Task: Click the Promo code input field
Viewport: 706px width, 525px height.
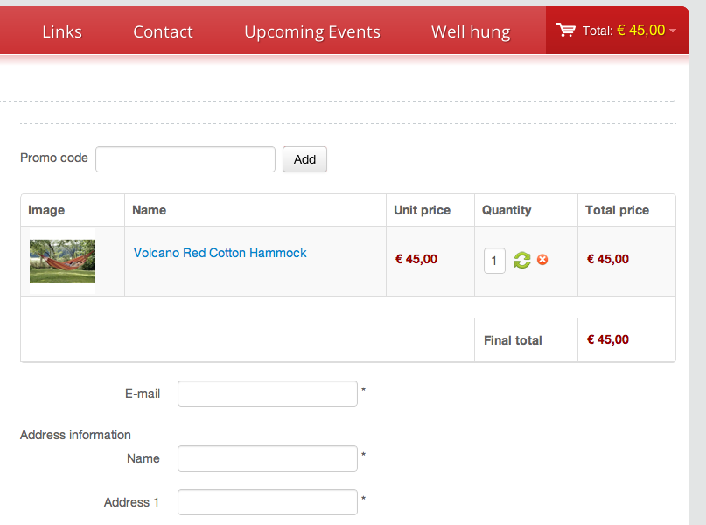Action: [185, 159]
